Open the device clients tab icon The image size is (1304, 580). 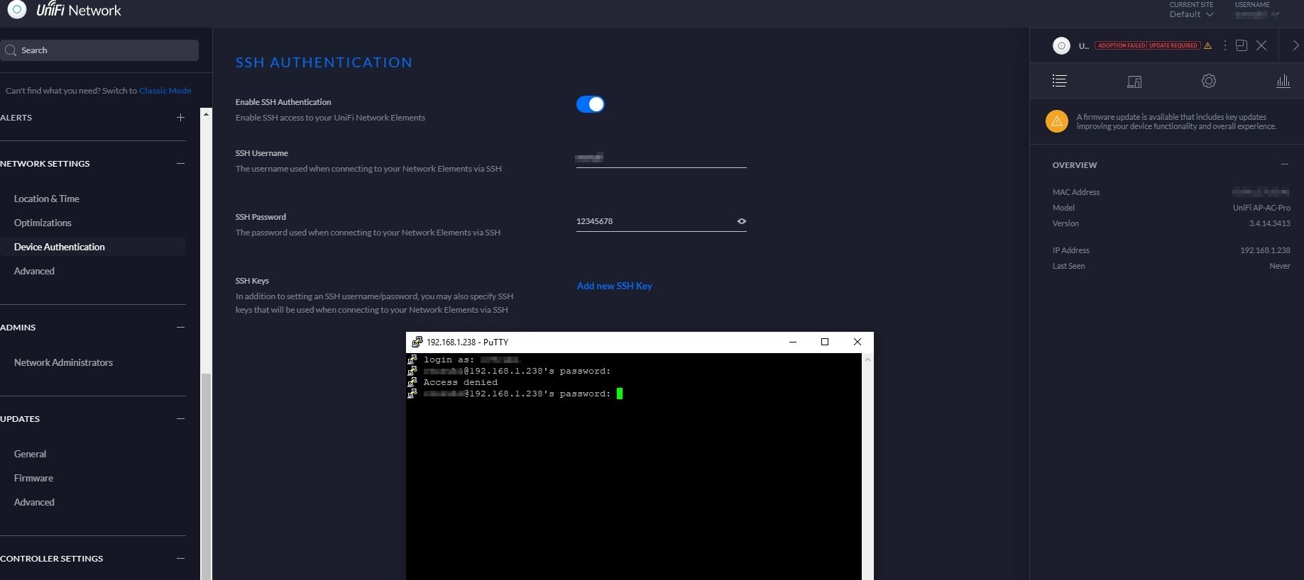[1134, 82]
